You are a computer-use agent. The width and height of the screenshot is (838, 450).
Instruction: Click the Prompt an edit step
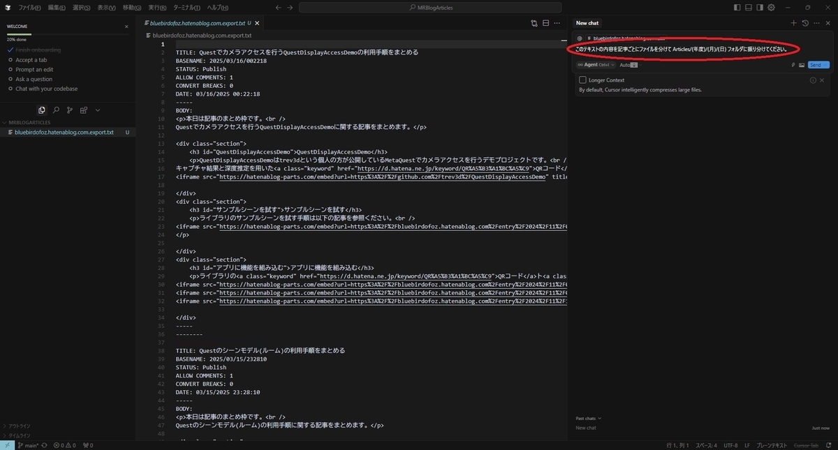tap(34, 70)
